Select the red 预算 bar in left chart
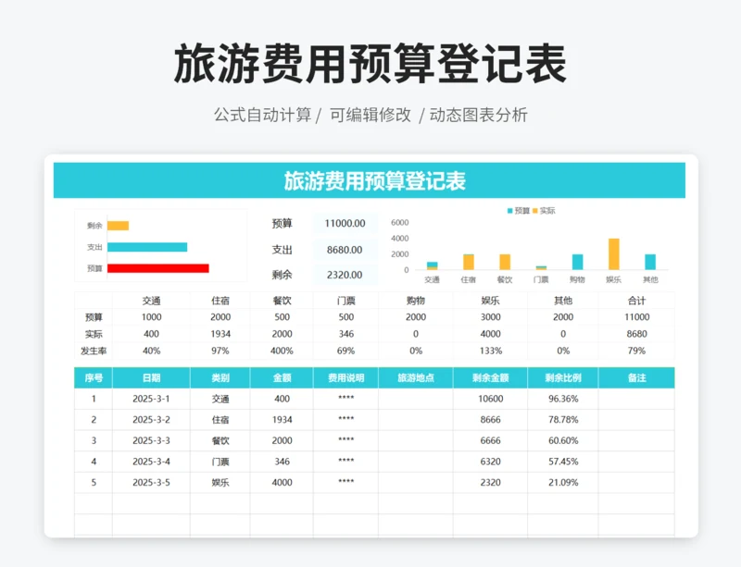Viewport: 741px width, 567px height. point(157,268)
